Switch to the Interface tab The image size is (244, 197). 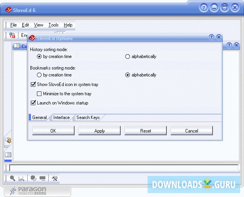click(x=61, y=118)
